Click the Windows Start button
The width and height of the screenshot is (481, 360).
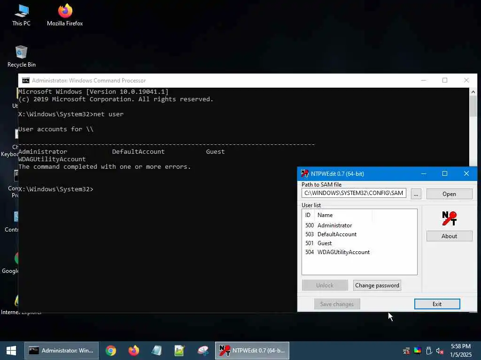tap(11, 351)
